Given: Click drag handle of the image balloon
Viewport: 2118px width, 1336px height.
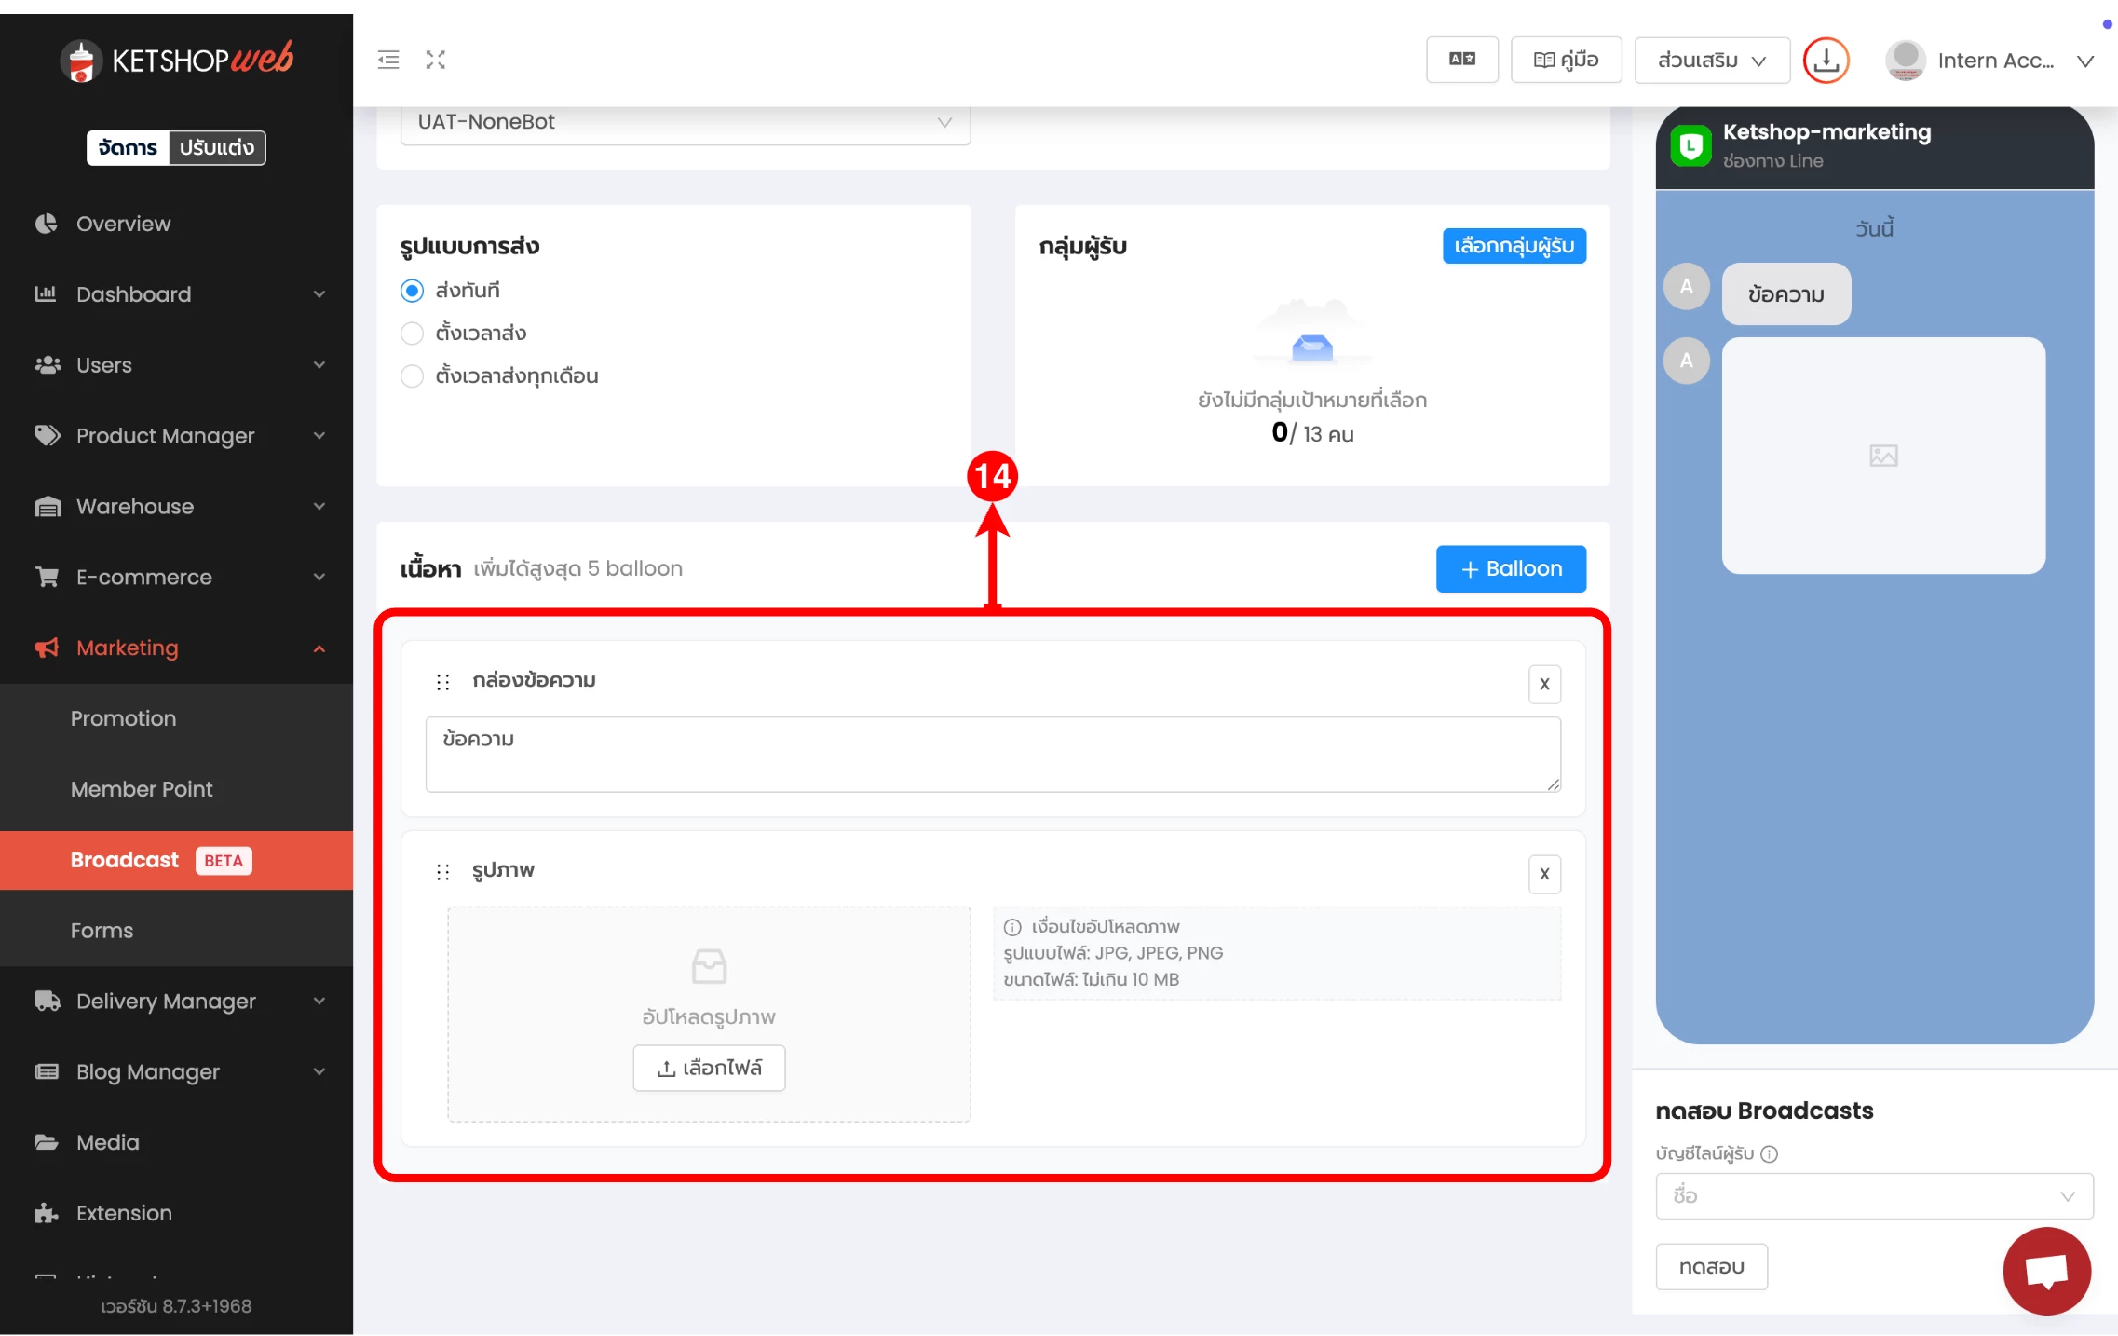Looking at the screenshot, I should 442,871.
